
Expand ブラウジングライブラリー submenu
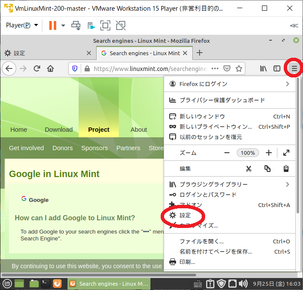pyautogui.click(x=229, y=184)
